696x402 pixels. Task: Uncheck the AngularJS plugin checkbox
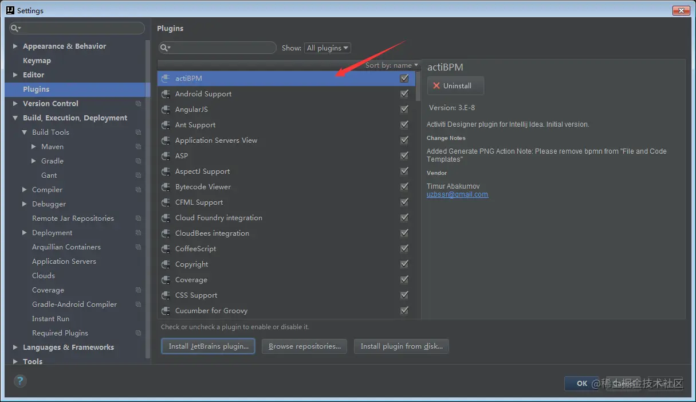click(x=404, y=110)
